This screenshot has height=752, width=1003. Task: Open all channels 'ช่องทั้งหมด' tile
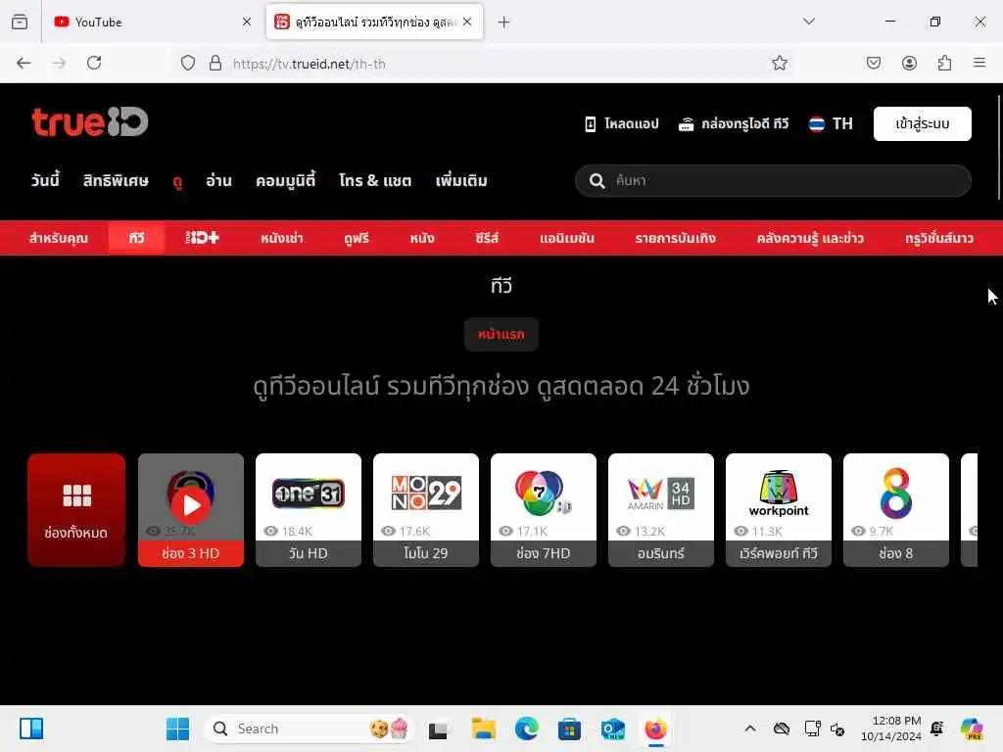coord(76,509)
